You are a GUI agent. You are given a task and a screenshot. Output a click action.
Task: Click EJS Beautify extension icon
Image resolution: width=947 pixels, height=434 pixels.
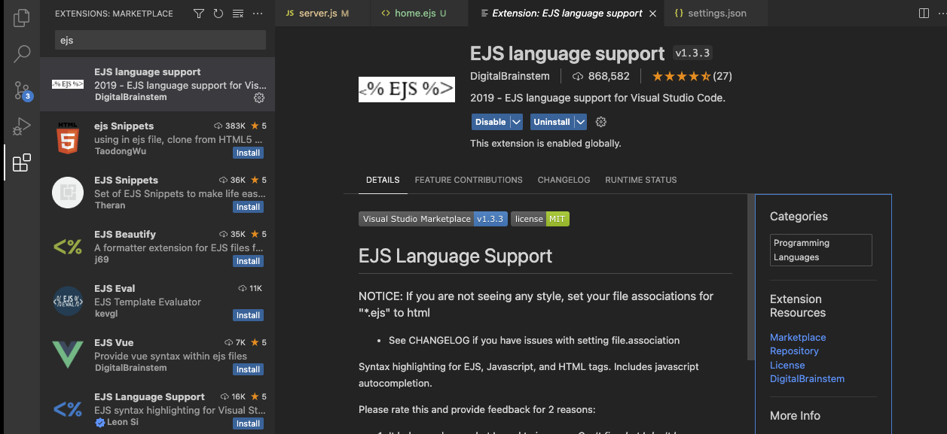[67, 247]
